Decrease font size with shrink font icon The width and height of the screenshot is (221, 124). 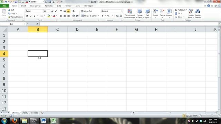coord(56,11)
